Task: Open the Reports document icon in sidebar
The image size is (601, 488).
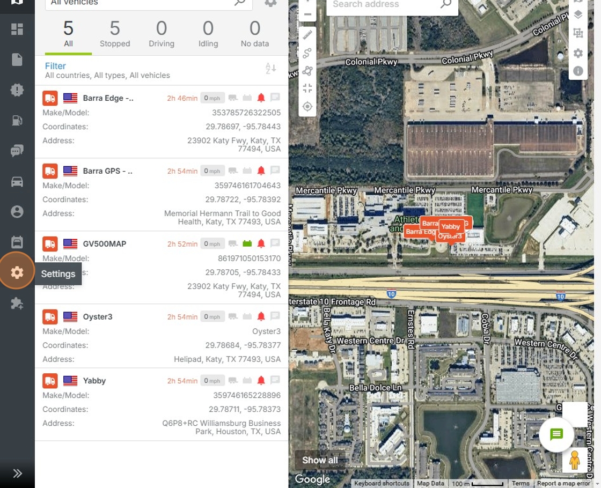Action: (17, 60)
